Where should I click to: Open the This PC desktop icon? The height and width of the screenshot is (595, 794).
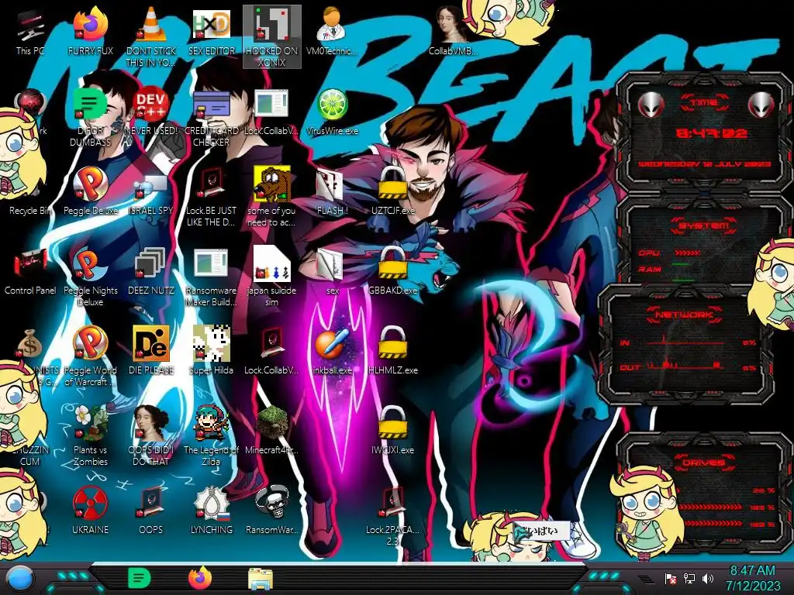click(x=30, y=33)
